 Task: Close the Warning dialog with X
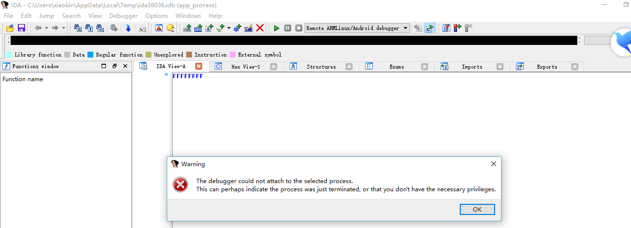[493, 164]
